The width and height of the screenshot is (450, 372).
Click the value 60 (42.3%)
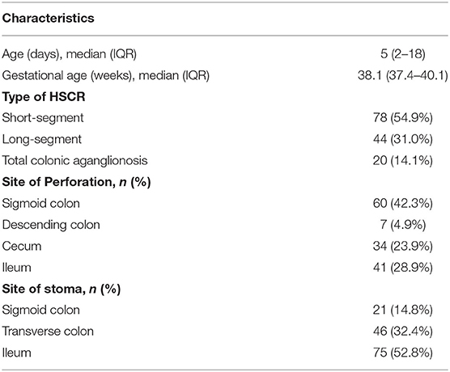402,203
